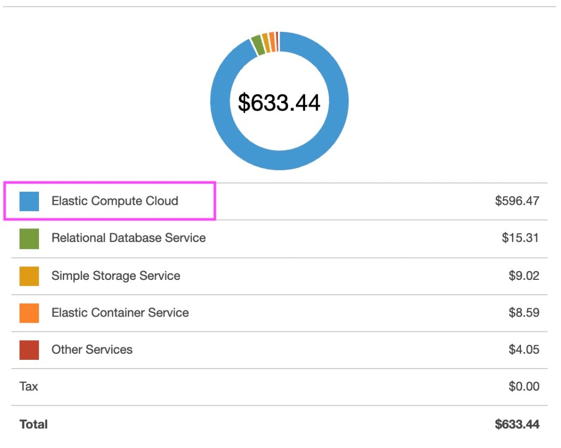
Task: Open the Elastic Container Service name
Action: click(x=120, y=313)
